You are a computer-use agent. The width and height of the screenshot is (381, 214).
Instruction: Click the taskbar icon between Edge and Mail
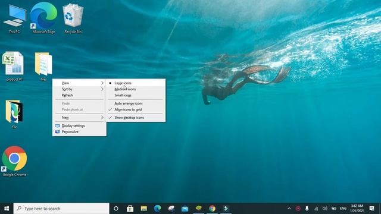171,209
